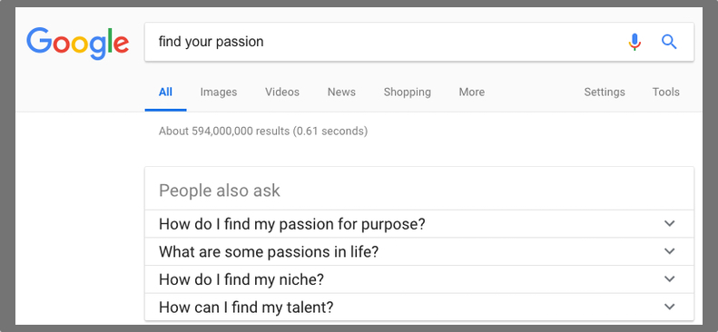Expand 'How do I find my passion for purpose?' chevron

tap(670, 224)
